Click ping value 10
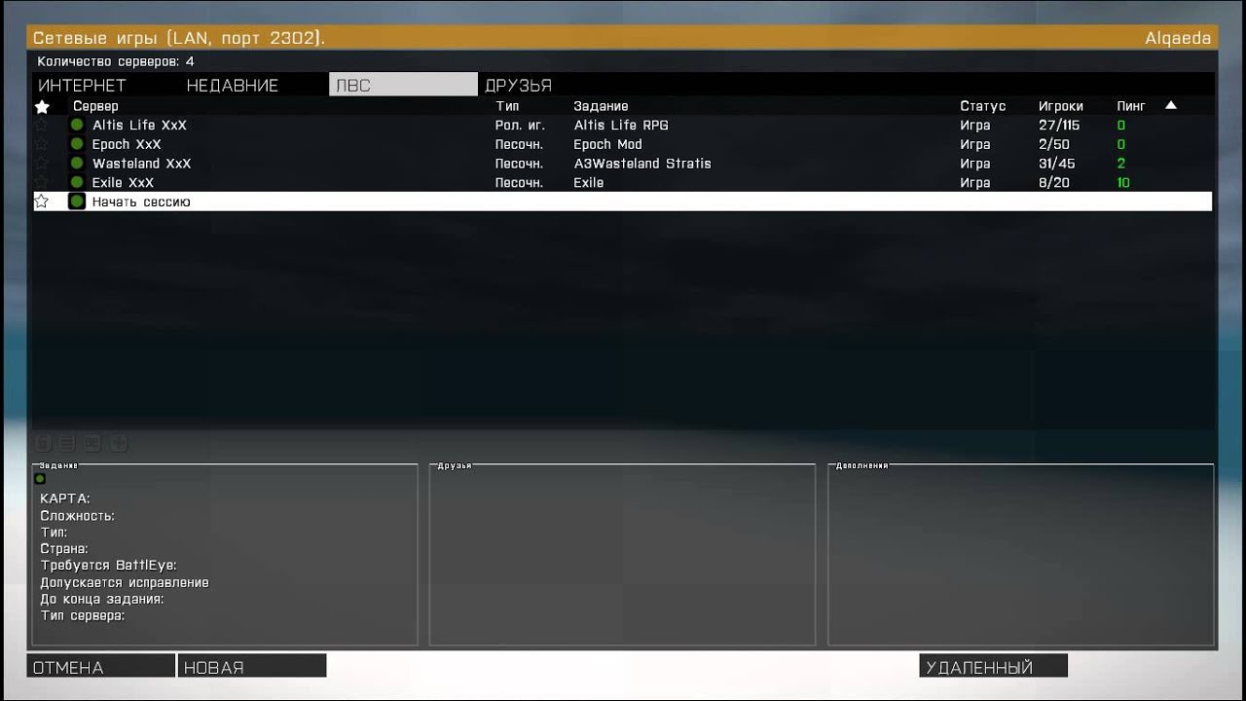Screen dimensions: 1246x701 coord(1123,182)
